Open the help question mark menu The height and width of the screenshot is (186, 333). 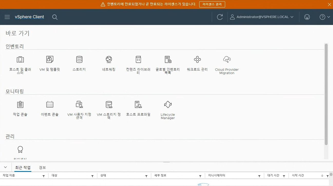(x=325, y=17)
